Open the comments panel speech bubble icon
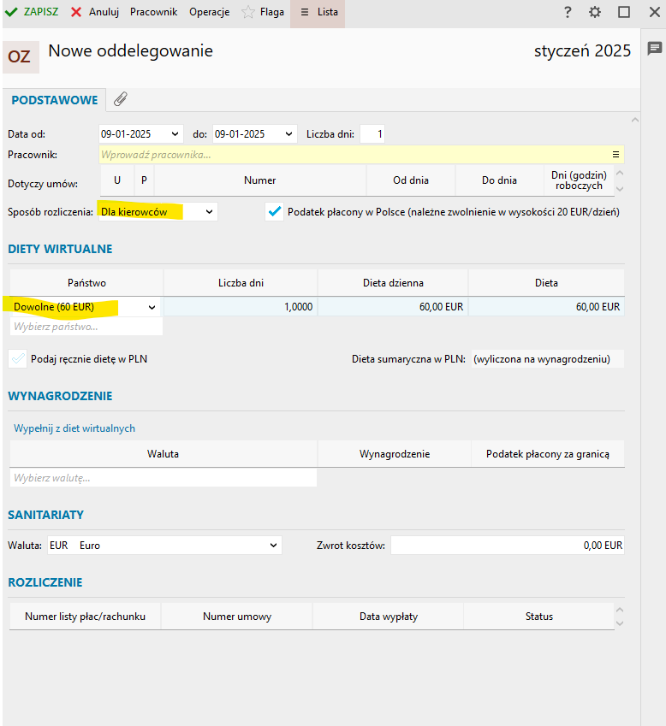This screenshot has height=726, width=666. click(x=654, y=48)
